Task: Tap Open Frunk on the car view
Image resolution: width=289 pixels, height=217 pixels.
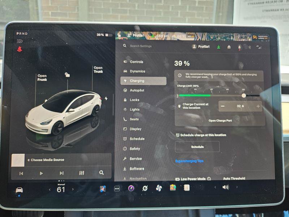Action: coord(42,78)
